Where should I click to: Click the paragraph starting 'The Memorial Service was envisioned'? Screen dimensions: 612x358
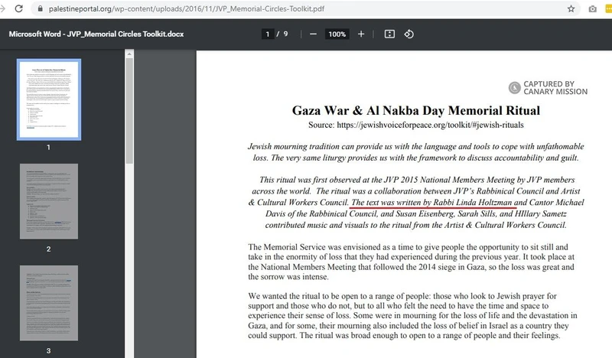(x=411, y=262)
